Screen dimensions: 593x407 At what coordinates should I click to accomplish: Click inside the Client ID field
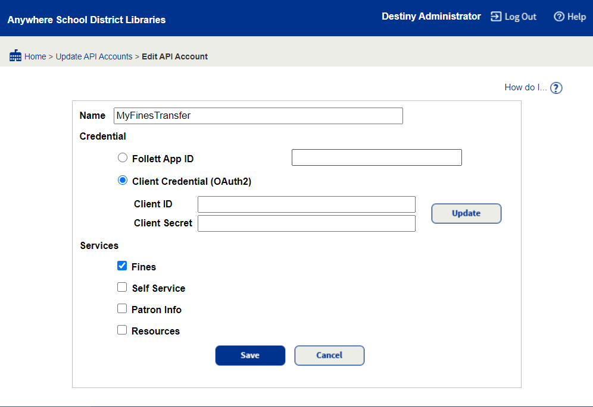pos(306,204)
